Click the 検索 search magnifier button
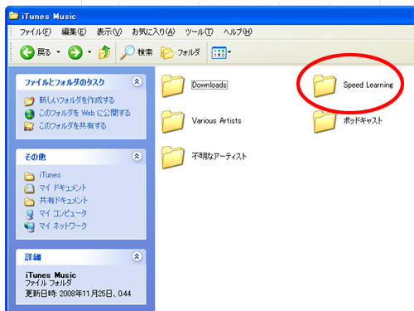 [x=136, y=52]
